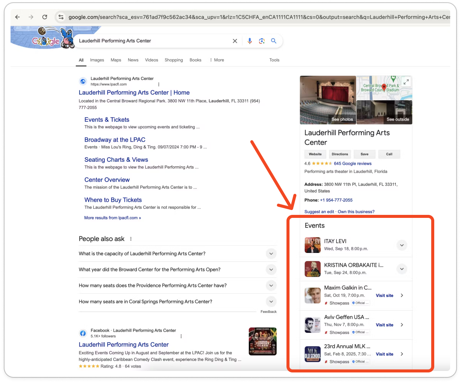Switch to the Shopping tab
Image resolution: width=461 pixels, height=383 pixels.
coord(174,60)
